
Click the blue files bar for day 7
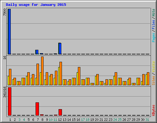[37, 52]
